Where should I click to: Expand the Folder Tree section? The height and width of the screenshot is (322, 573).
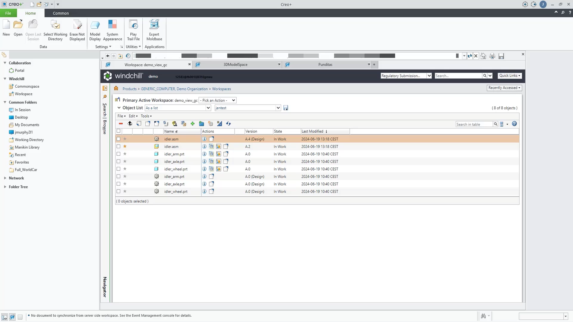5,187
